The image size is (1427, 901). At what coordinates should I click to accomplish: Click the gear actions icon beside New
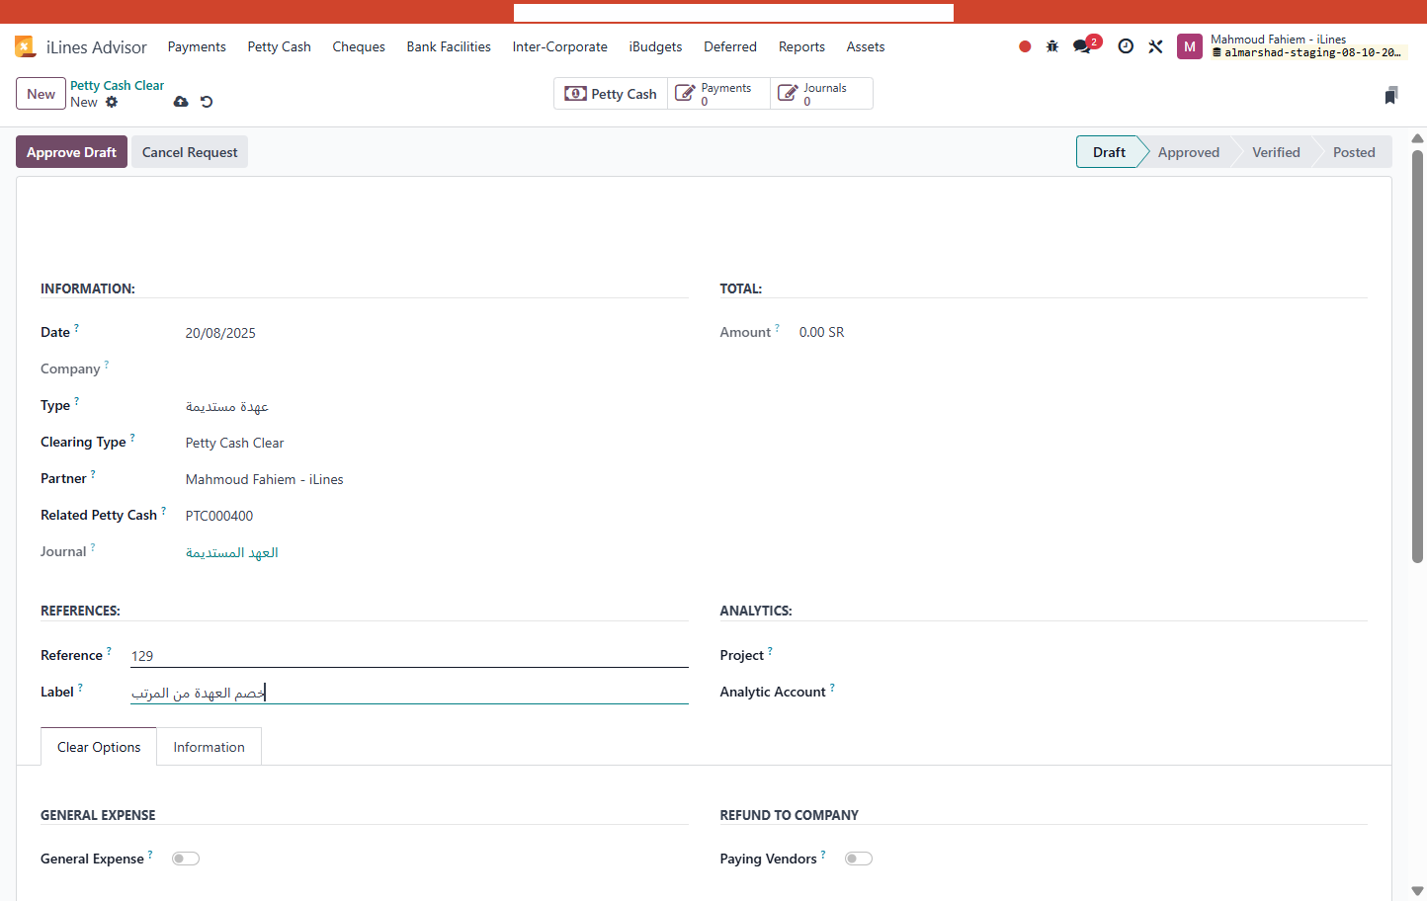coord(112,102)
